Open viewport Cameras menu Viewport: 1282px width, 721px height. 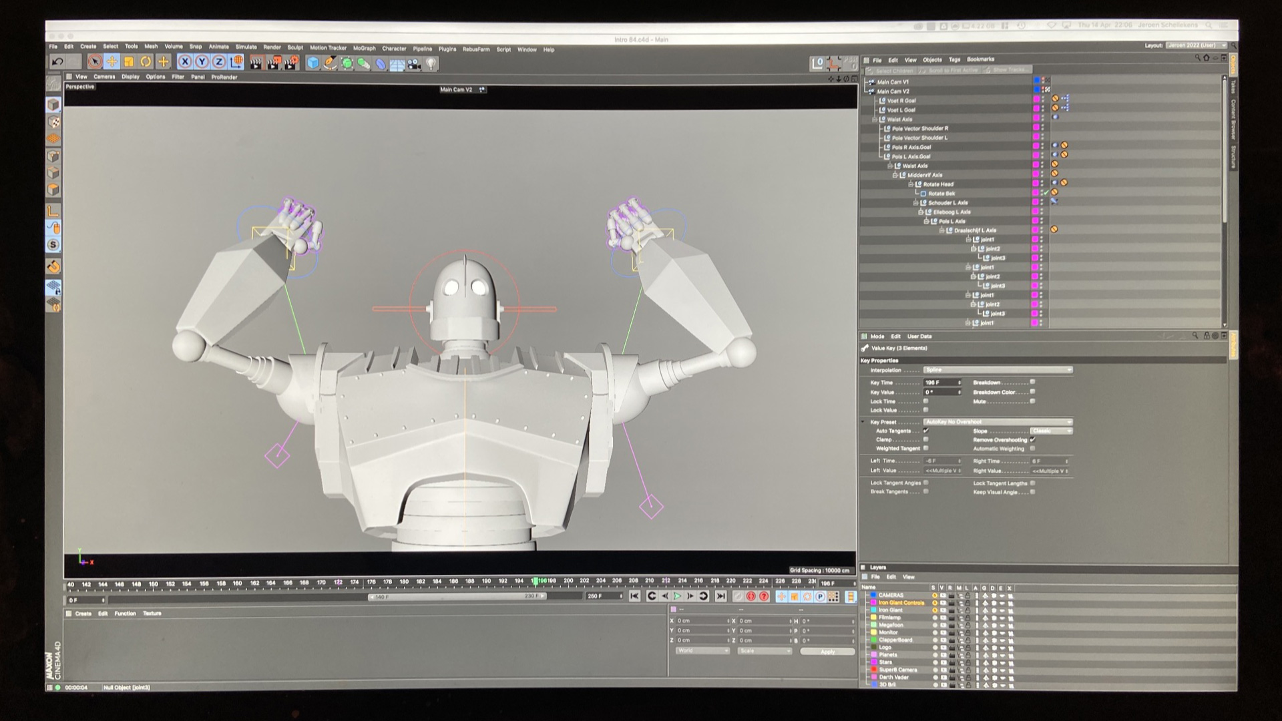pos(104,77)
